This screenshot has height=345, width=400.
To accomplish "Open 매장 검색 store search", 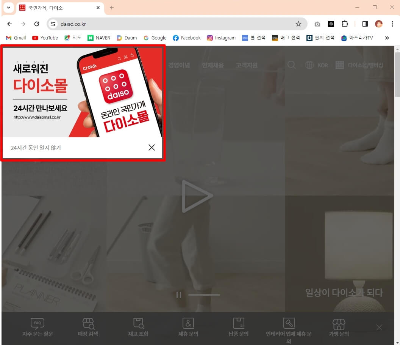I will [88, 327].
